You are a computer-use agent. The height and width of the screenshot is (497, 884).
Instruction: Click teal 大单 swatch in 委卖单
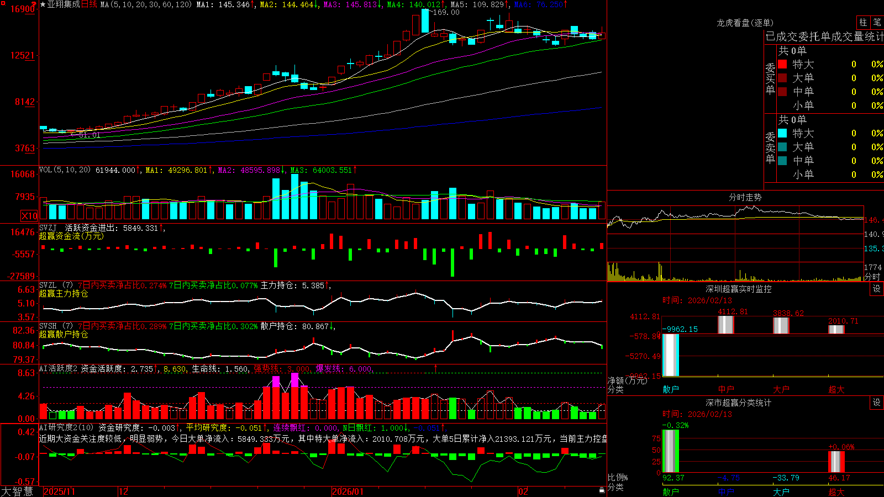(x=782, y=147)
